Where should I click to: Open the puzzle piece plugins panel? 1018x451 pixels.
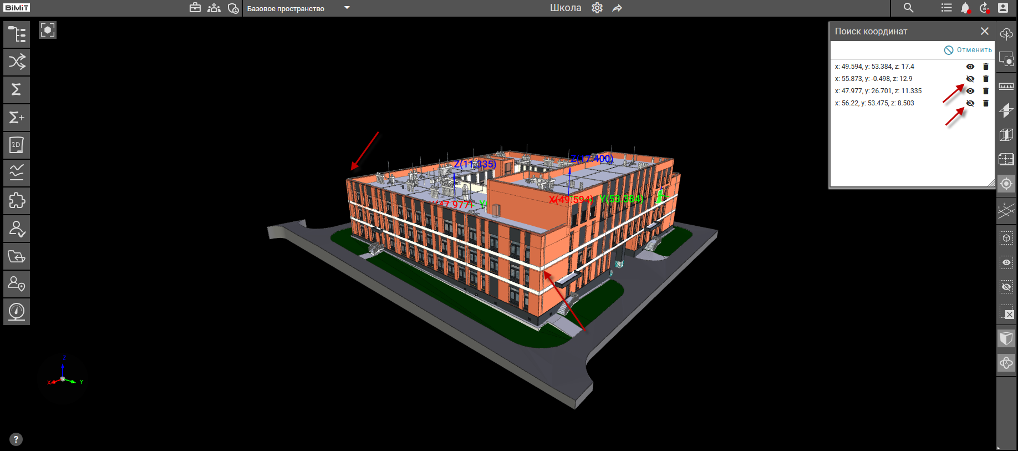[17, 201]
